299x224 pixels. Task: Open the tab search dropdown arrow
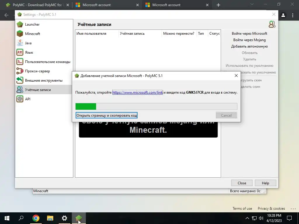point(252,4)
